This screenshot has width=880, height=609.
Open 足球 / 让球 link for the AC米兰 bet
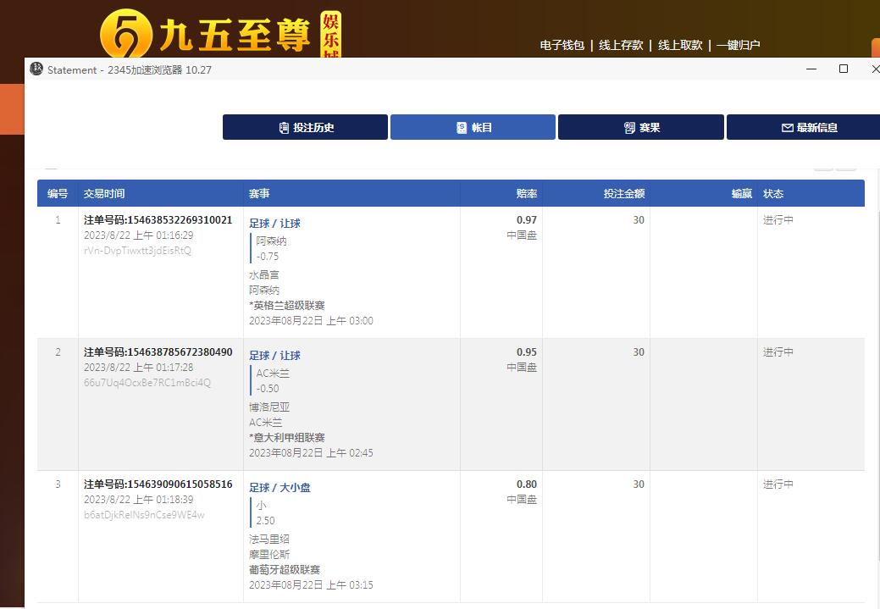click(x=274, y=356)
